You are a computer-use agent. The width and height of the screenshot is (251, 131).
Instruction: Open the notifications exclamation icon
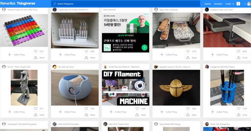239,4
